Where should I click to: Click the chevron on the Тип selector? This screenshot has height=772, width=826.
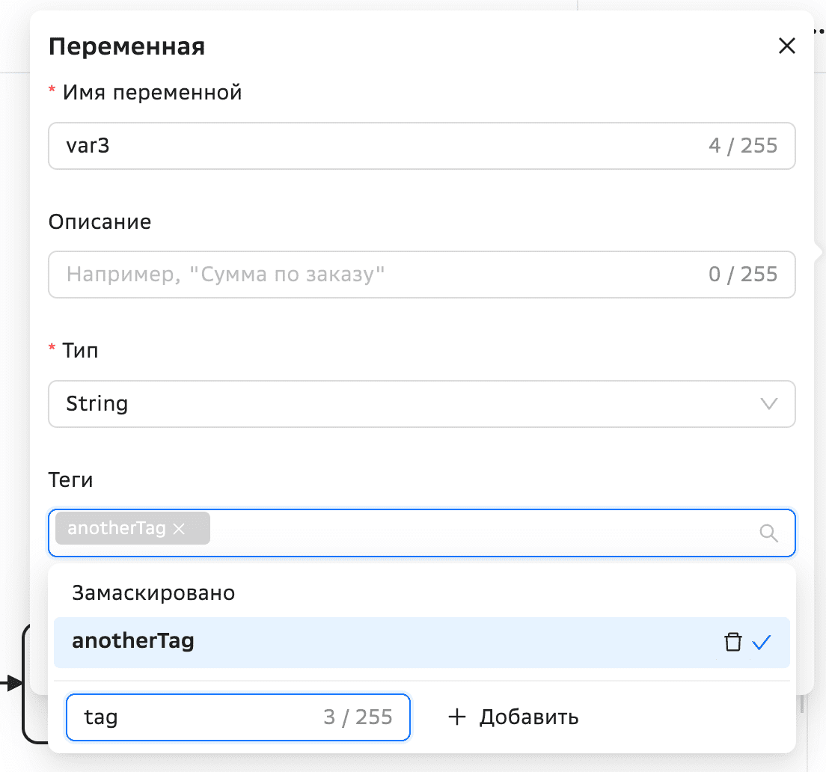point(769,404)
